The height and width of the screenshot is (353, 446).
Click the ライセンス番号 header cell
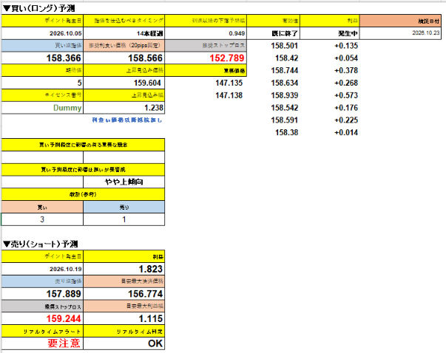pos(42,95)
